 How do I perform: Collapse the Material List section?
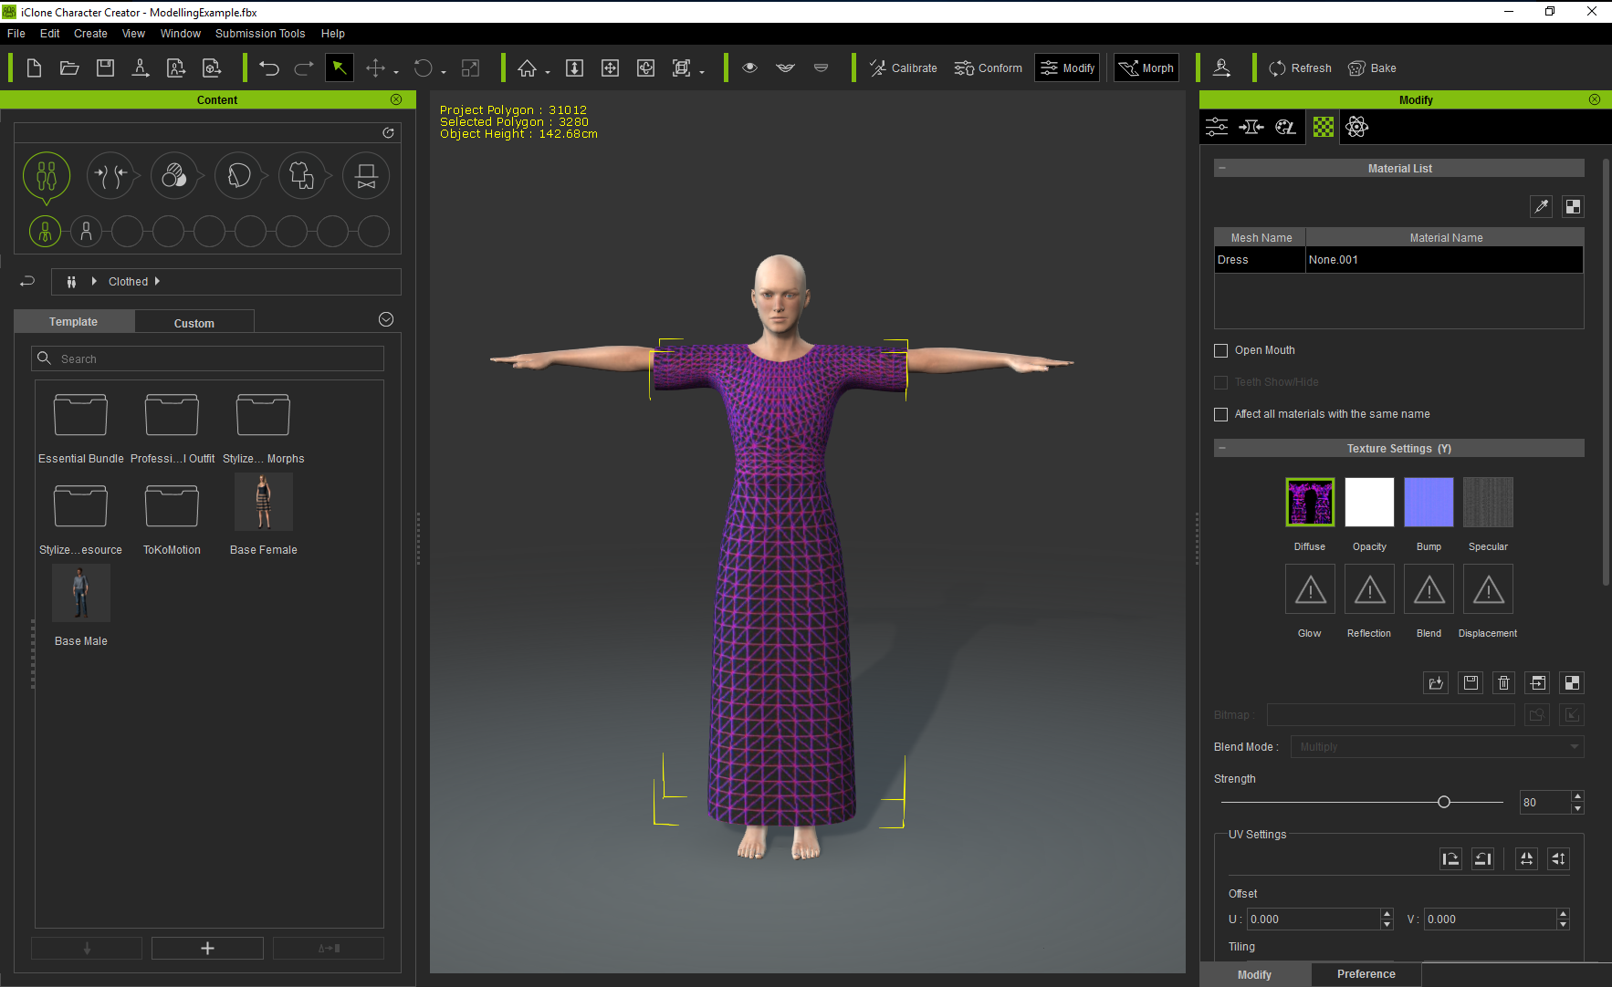[x=1222, y=168]
